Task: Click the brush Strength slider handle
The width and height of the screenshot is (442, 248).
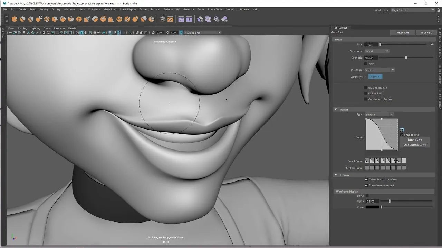Action: [406, 58]
